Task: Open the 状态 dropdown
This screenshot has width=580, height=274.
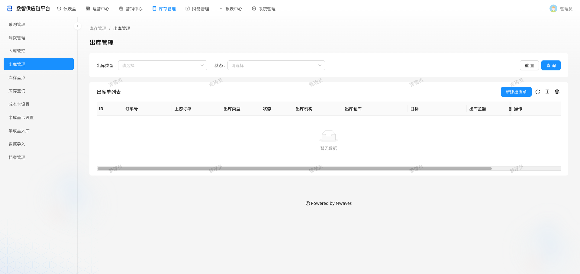Action: pyautogui.click(x=276, y=65)
